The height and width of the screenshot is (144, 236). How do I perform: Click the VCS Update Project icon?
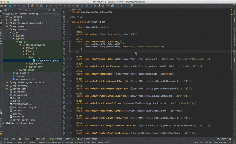pos(87,6)
